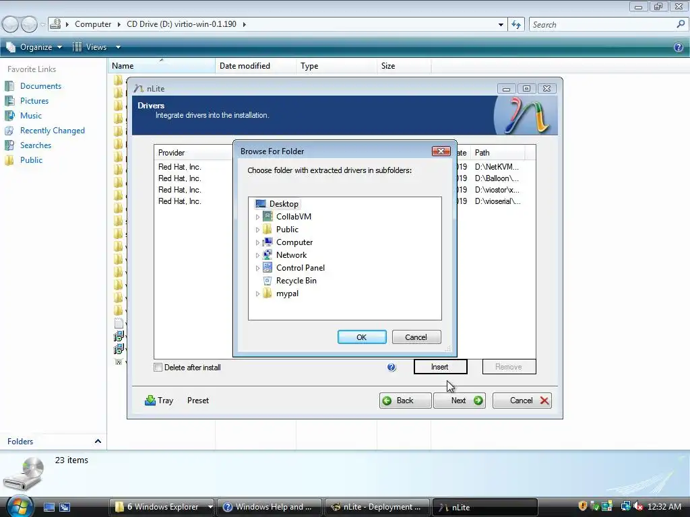The width and height of the screenshot is (690, 517).
Task: Select the D:\vioserial driver path row
Action: point(498,201)
